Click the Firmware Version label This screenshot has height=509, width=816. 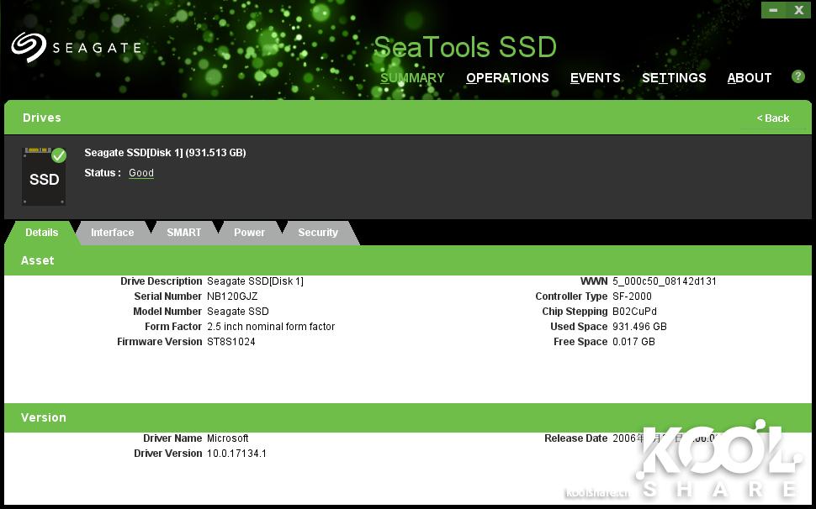point(159,341)
